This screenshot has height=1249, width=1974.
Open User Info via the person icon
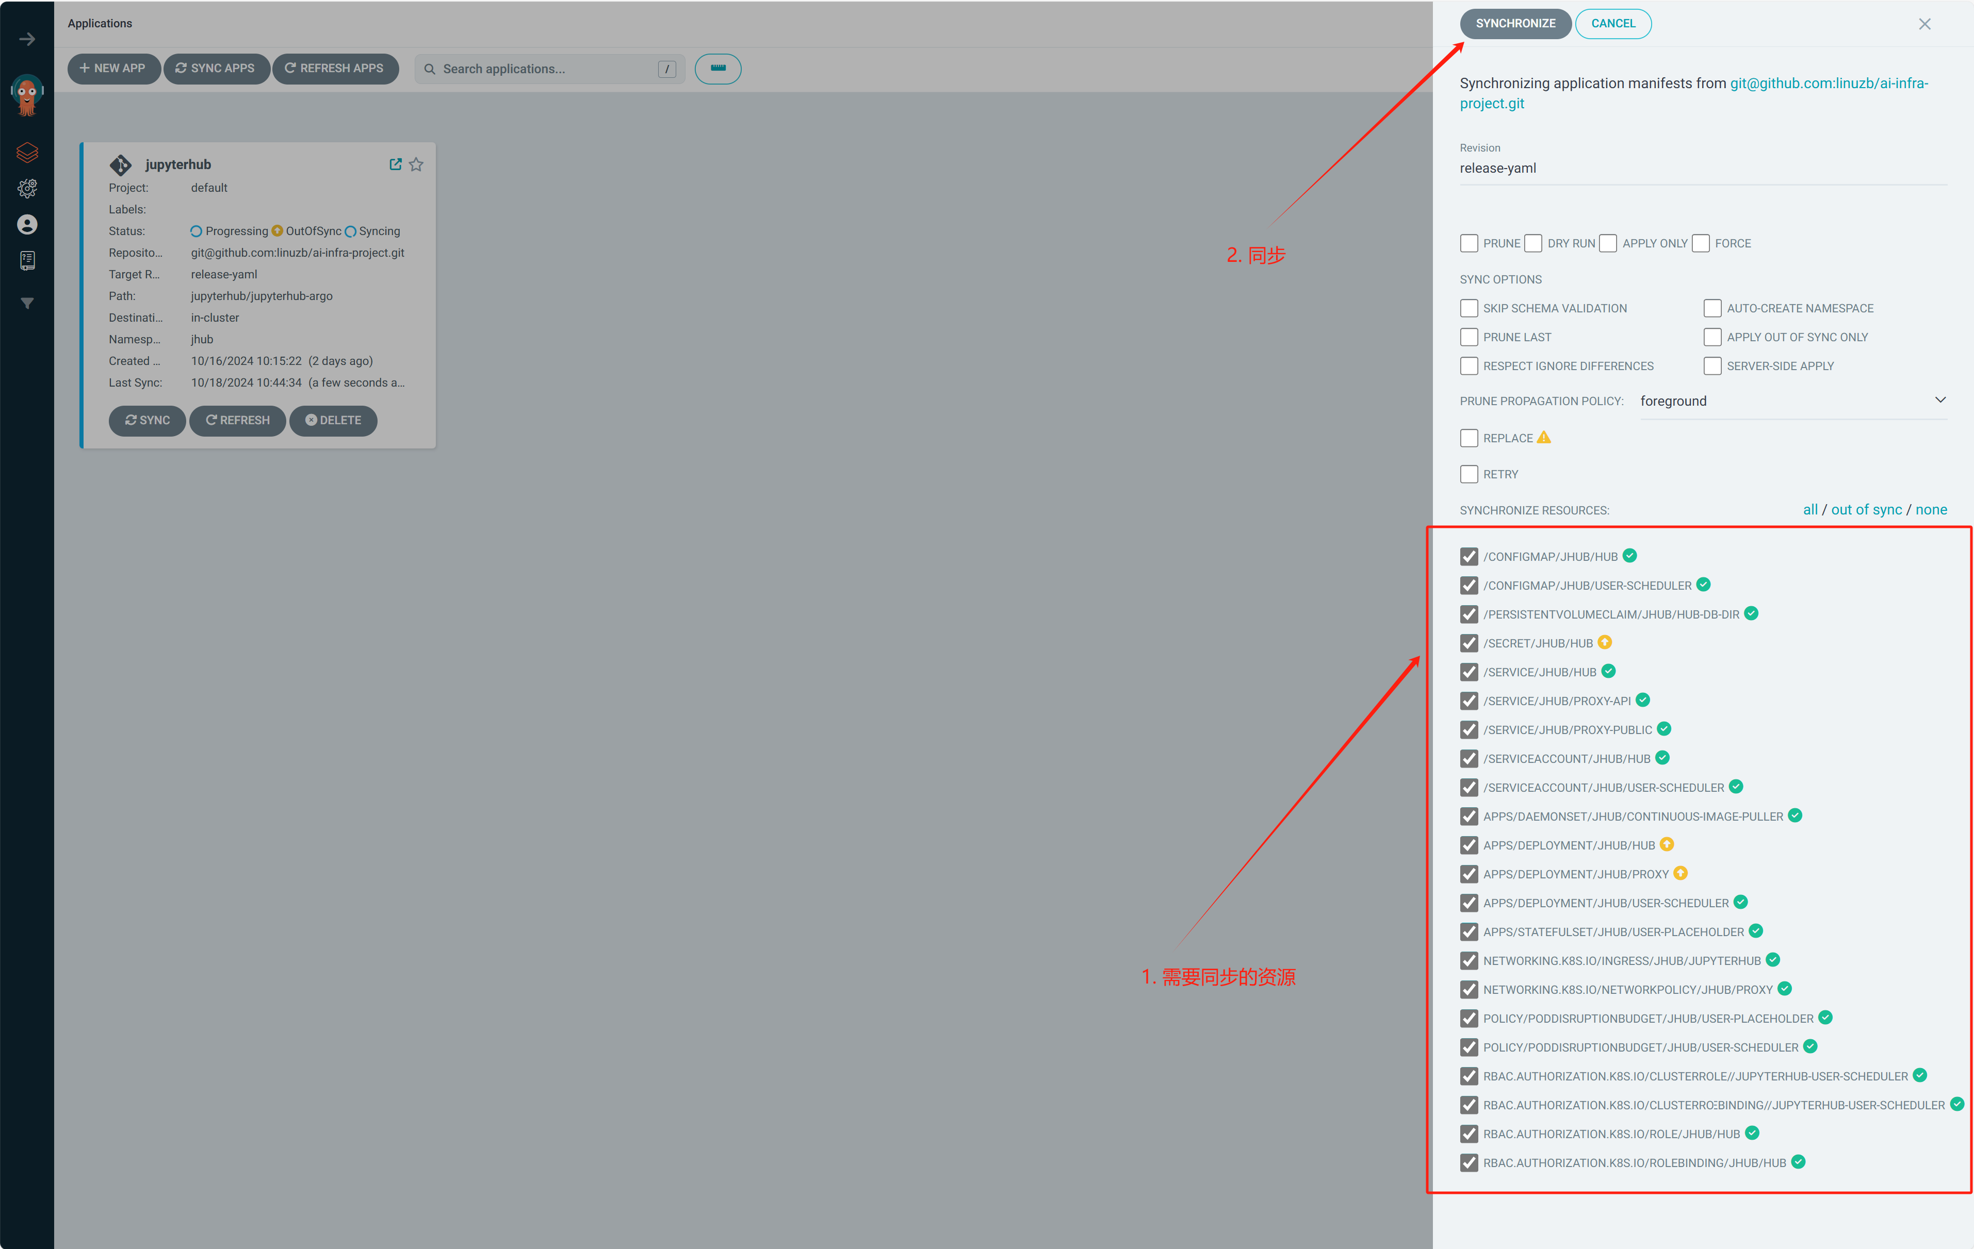pos(27,224)
